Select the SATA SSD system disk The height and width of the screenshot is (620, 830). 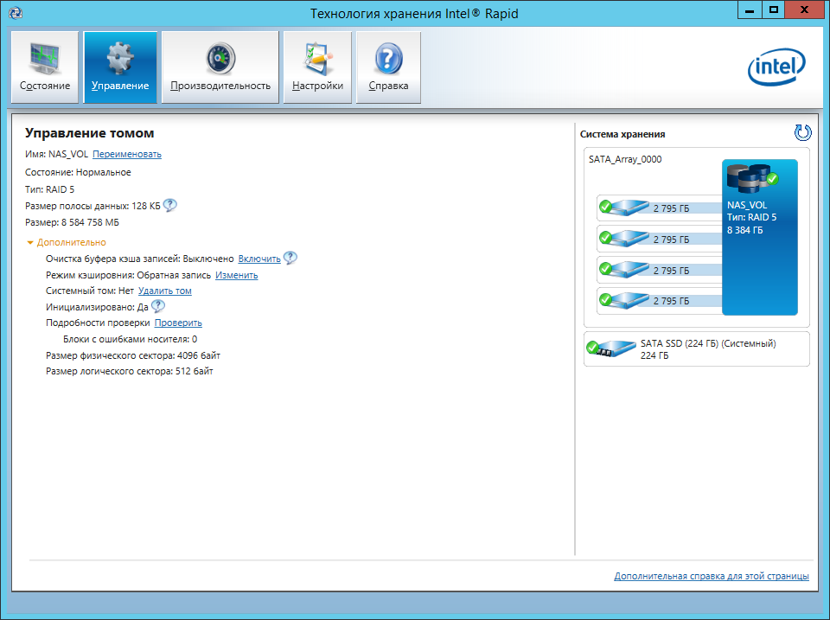point(697,349)
